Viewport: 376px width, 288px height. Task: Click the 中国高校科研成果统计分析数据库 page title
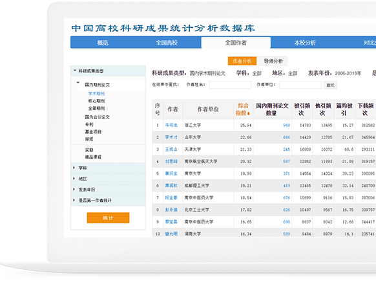coord(163,28)
